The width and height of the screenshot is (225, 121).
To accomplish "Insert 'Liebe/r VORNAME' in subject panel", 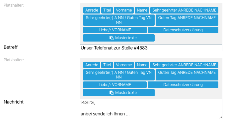I will point(115,30).
